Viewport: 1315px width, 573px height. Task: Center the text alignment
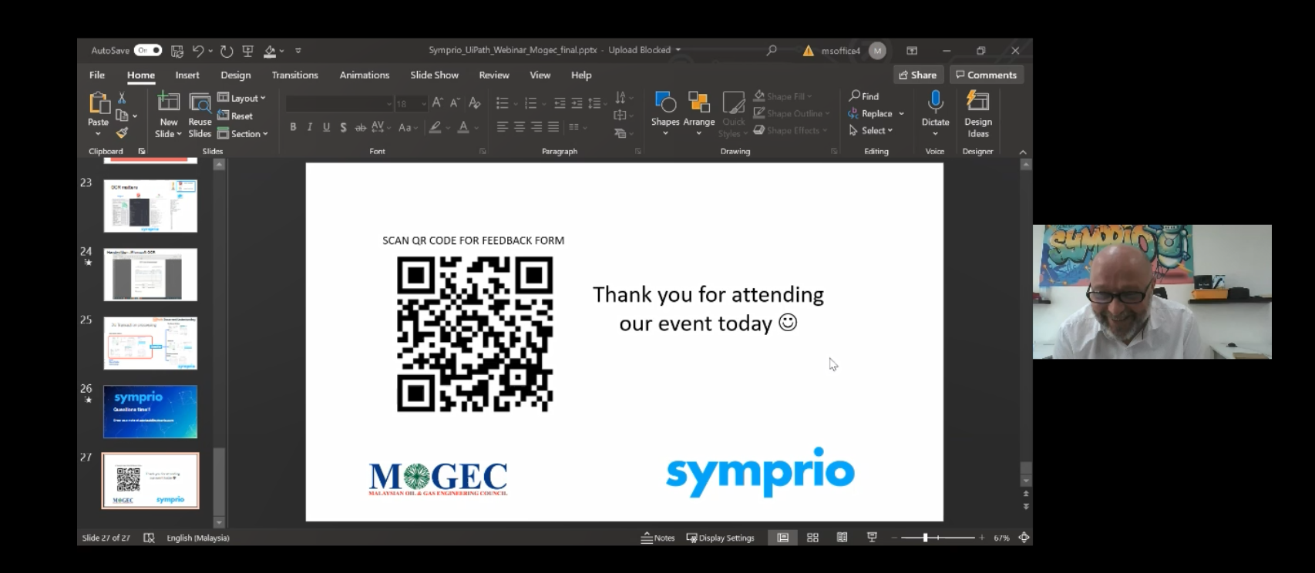(x=519, y=127)
